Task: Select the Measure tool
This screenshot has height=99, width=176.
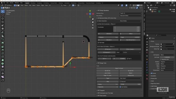Action: (2, 36)
